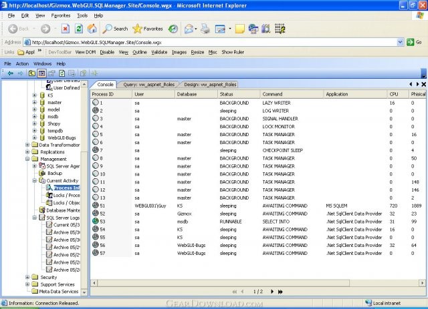The width and height of the screenshot is (428, 309).
Task: Close the current tab with X
Action: click(x=423, y=85)
